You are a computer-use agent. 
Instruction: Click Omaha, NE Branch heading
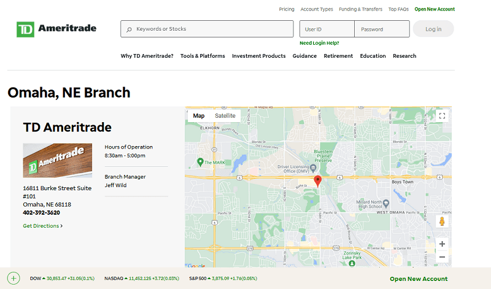click(x=69, y=93)
